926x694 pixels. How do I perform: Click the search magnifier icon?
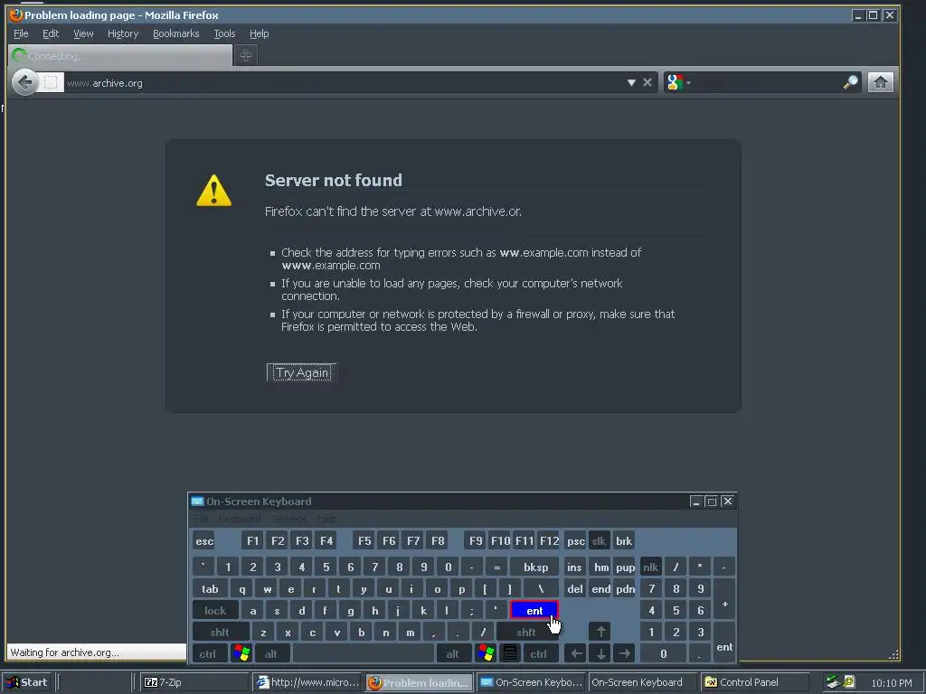click(x=850, y=82)
